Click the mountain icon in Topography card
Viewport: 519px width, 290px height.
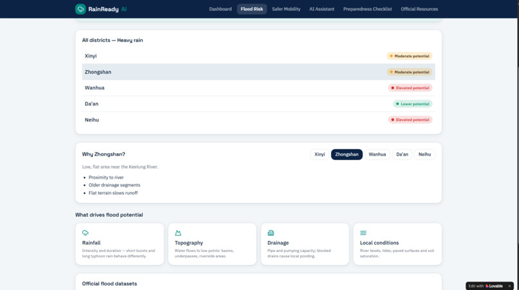pyautogui.click(x=178, y=233)
